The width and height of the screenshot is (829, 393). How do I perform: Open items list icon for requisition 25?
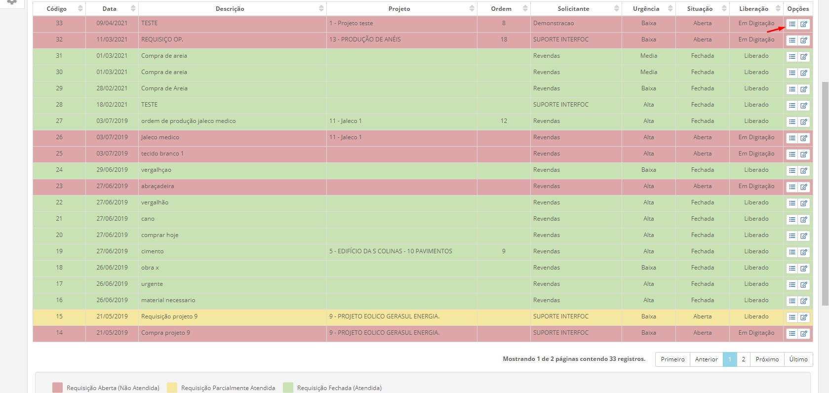tap(792, 155)
